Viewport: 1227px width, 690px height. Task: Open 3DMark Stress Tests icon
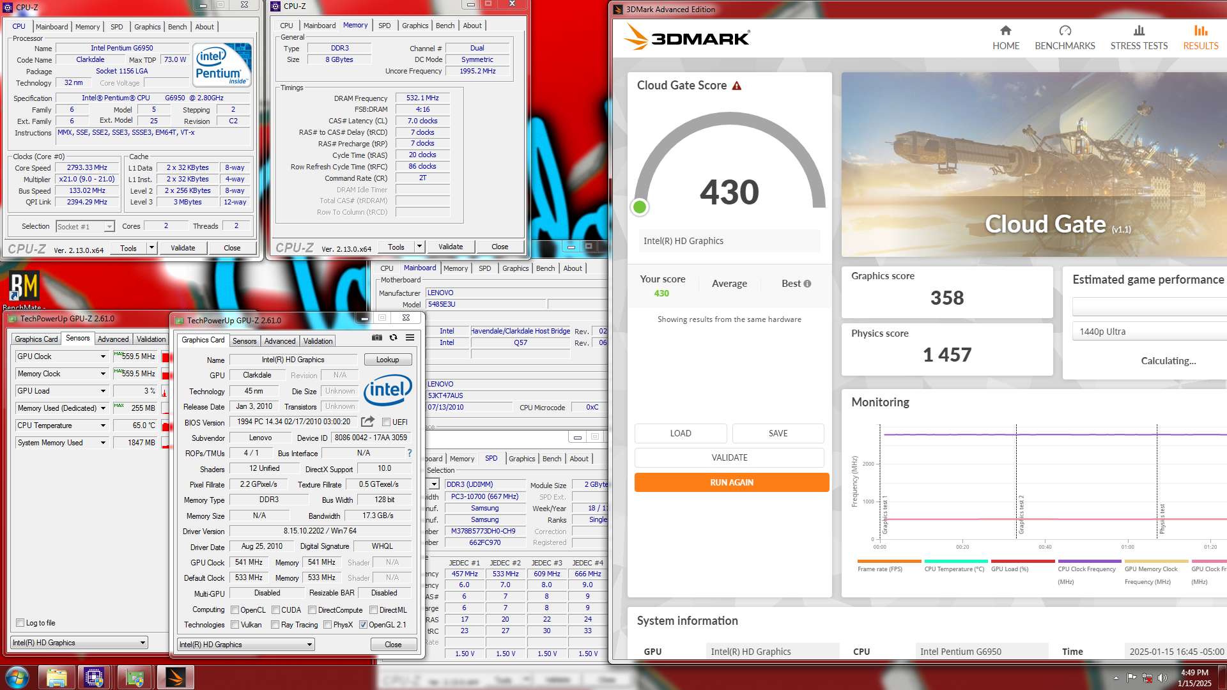[1139, 31]
